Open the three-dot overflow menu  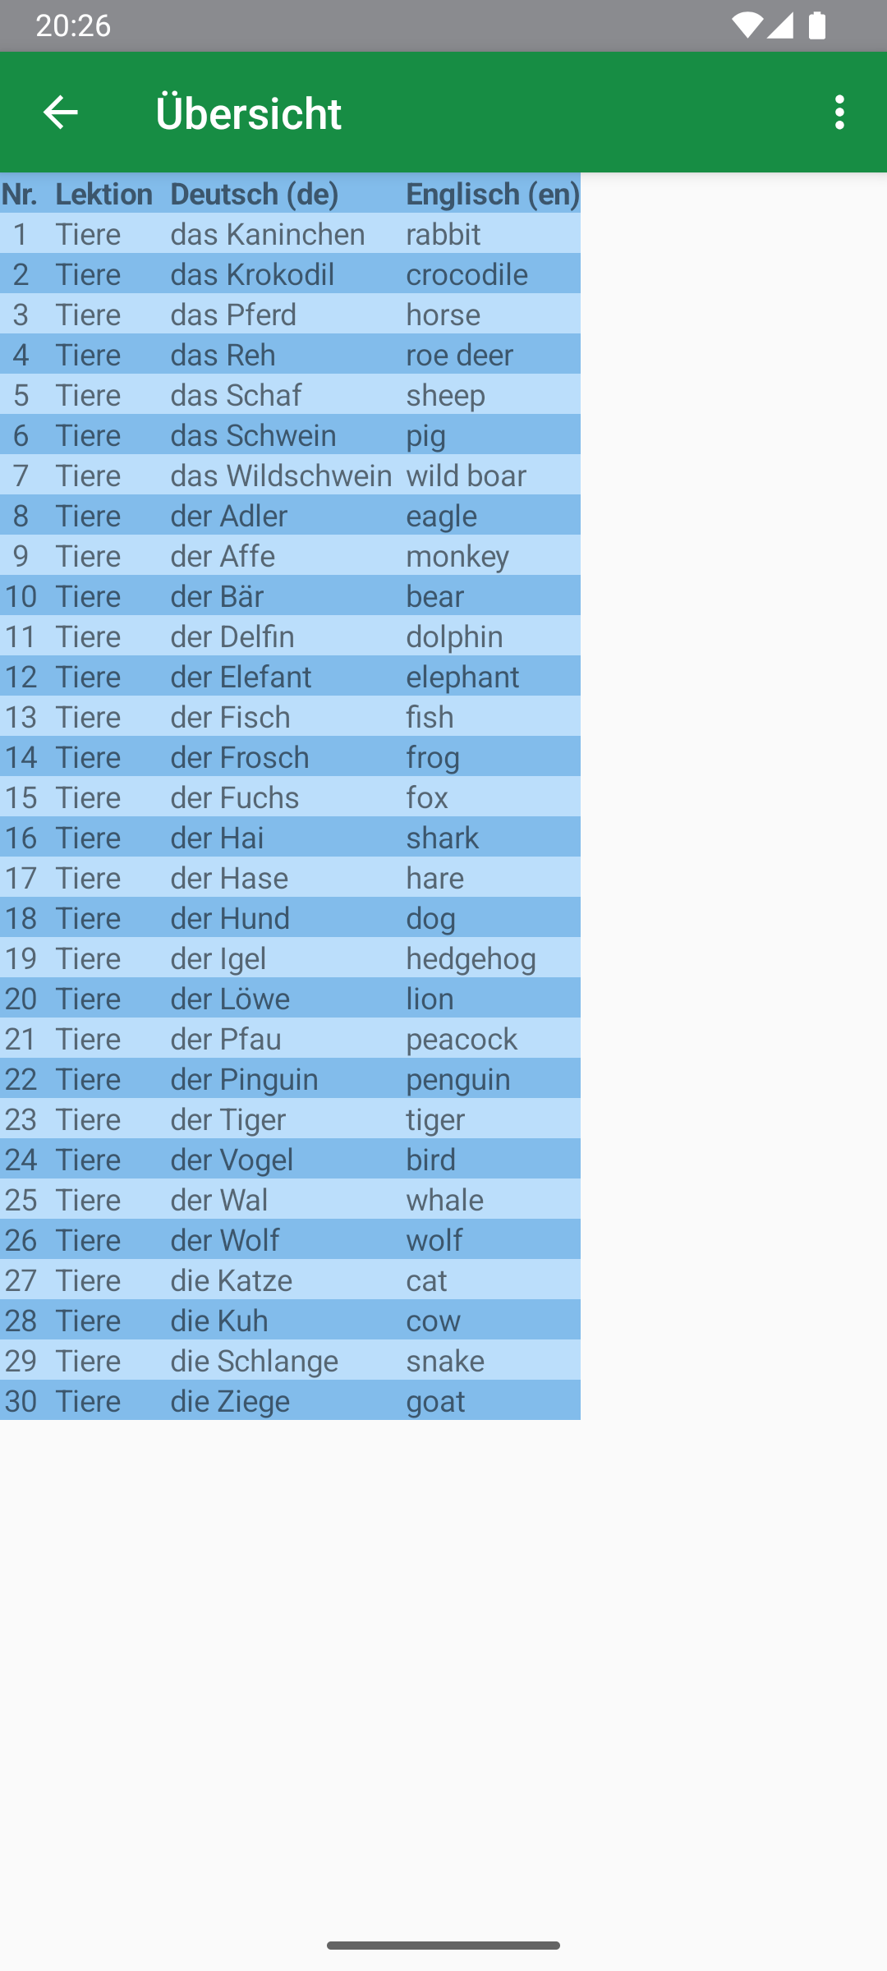(x=839, y=112)
